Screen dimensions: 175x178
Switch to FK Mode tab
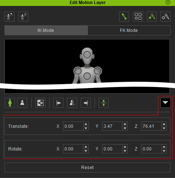coord(129,30)
